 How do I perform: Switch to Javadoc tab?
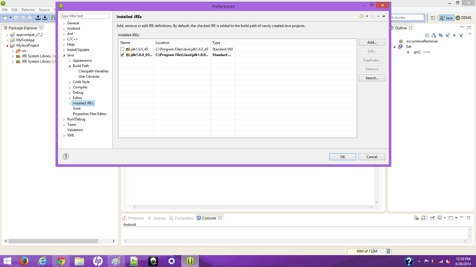pos(157,218)
